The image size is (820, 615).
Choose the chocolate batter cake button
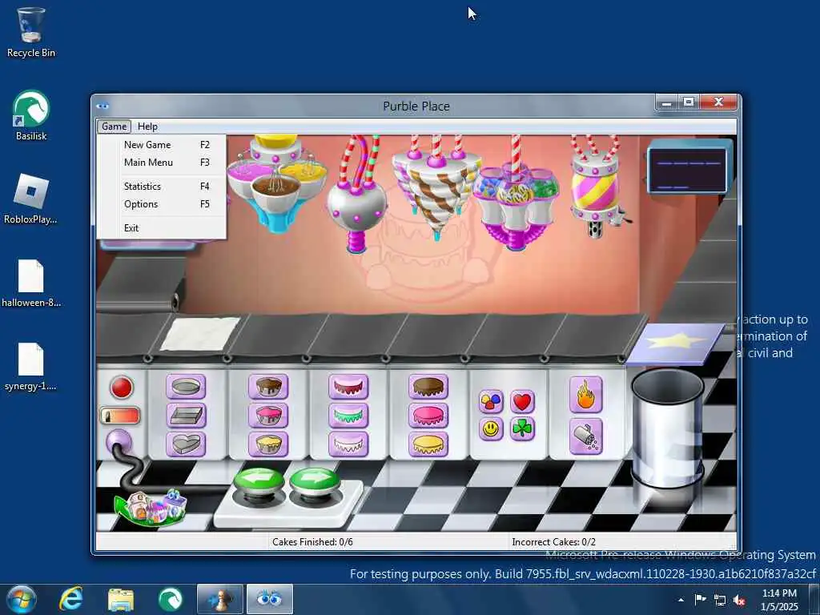[x=268, y=387]
